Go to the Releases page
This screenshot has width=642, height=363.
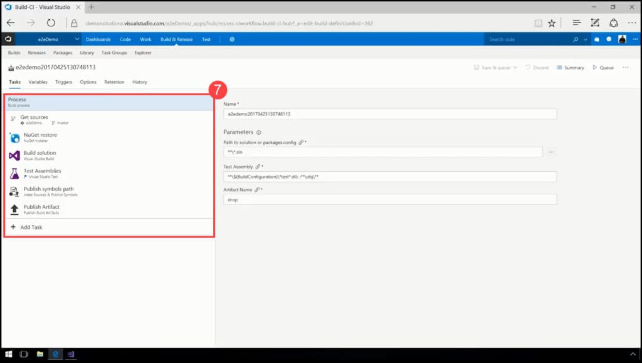pyautogui.click(x=37, y=53)
